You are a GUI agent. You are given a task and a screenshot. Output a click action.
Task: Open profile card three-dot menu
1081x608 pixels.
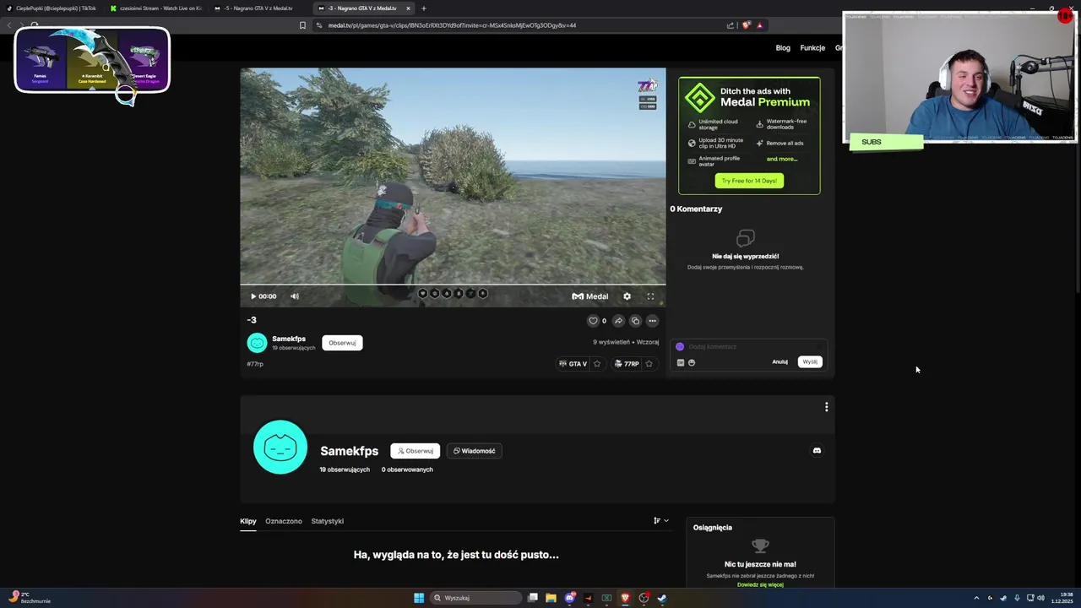tap(826, 407)
